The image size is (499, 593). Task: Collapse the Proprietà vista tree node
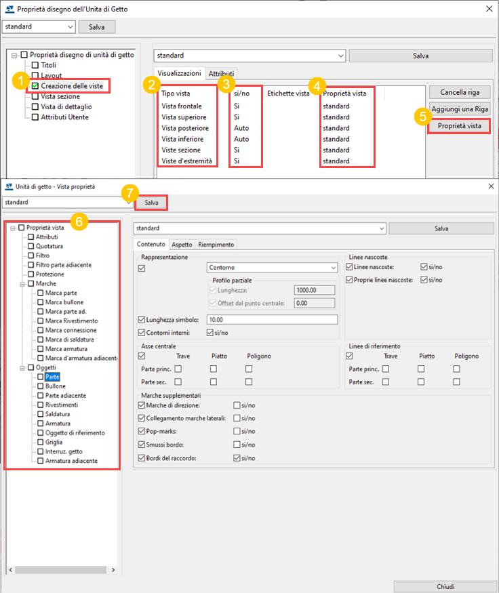tap(12, 228)
